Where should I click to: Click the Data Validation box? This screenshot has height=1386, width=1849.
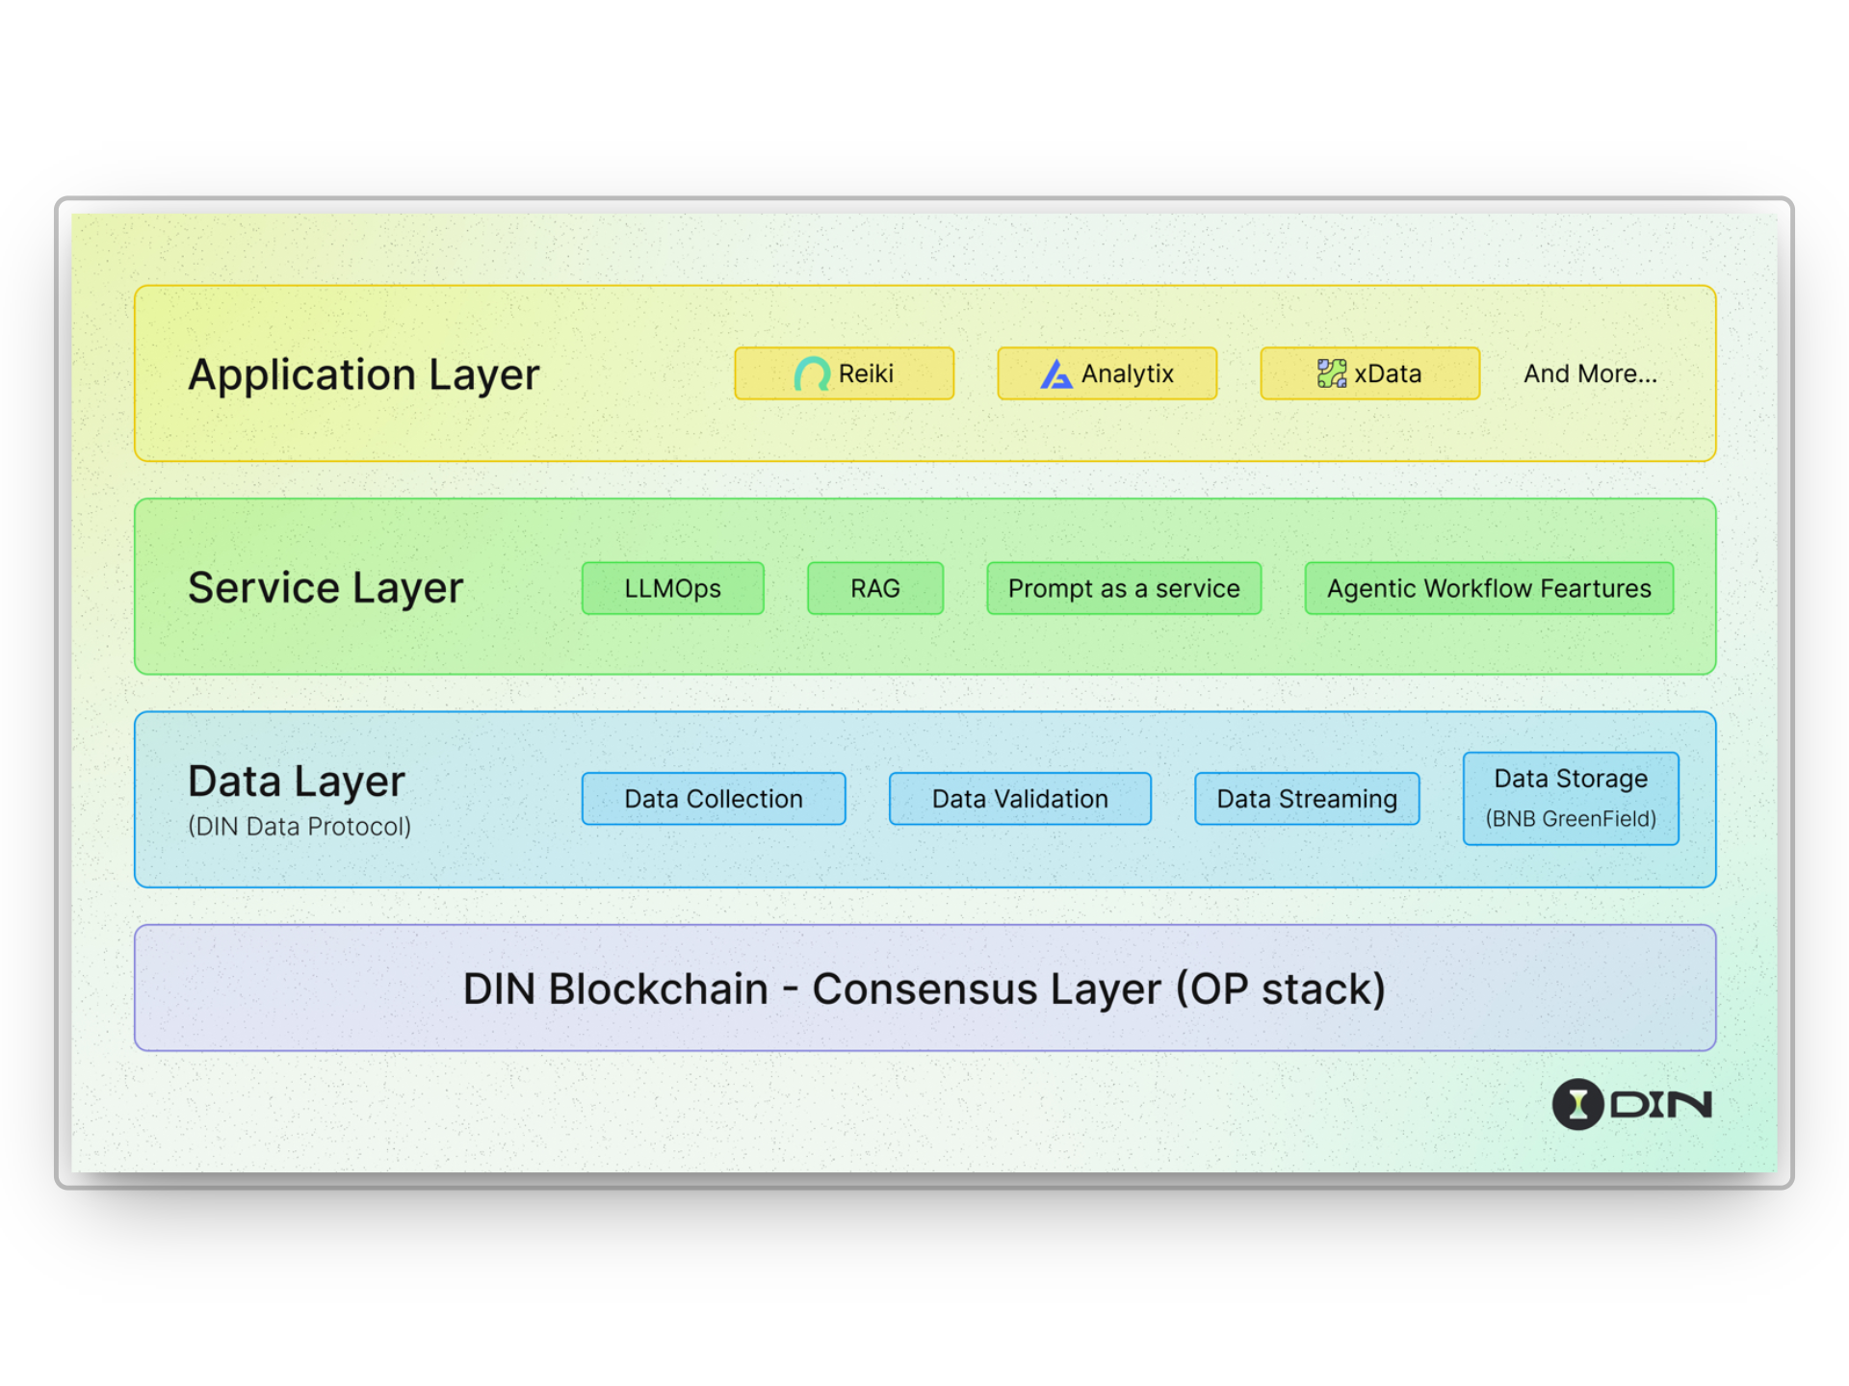tap(1020, 799)
